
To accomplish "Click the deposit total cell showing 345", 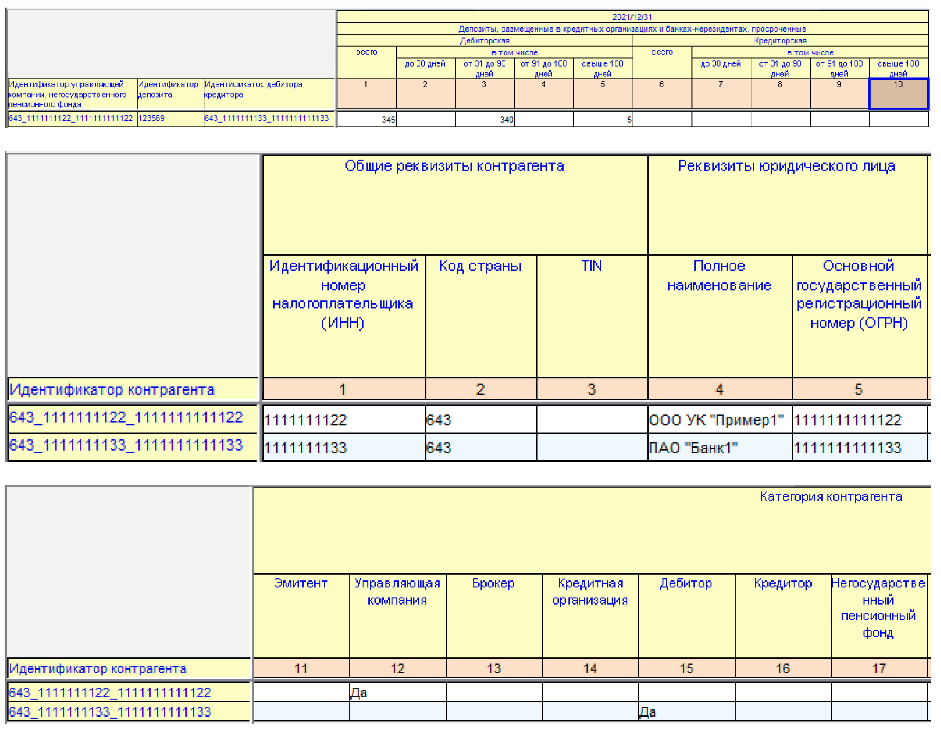I will click(x=366, y=119).
